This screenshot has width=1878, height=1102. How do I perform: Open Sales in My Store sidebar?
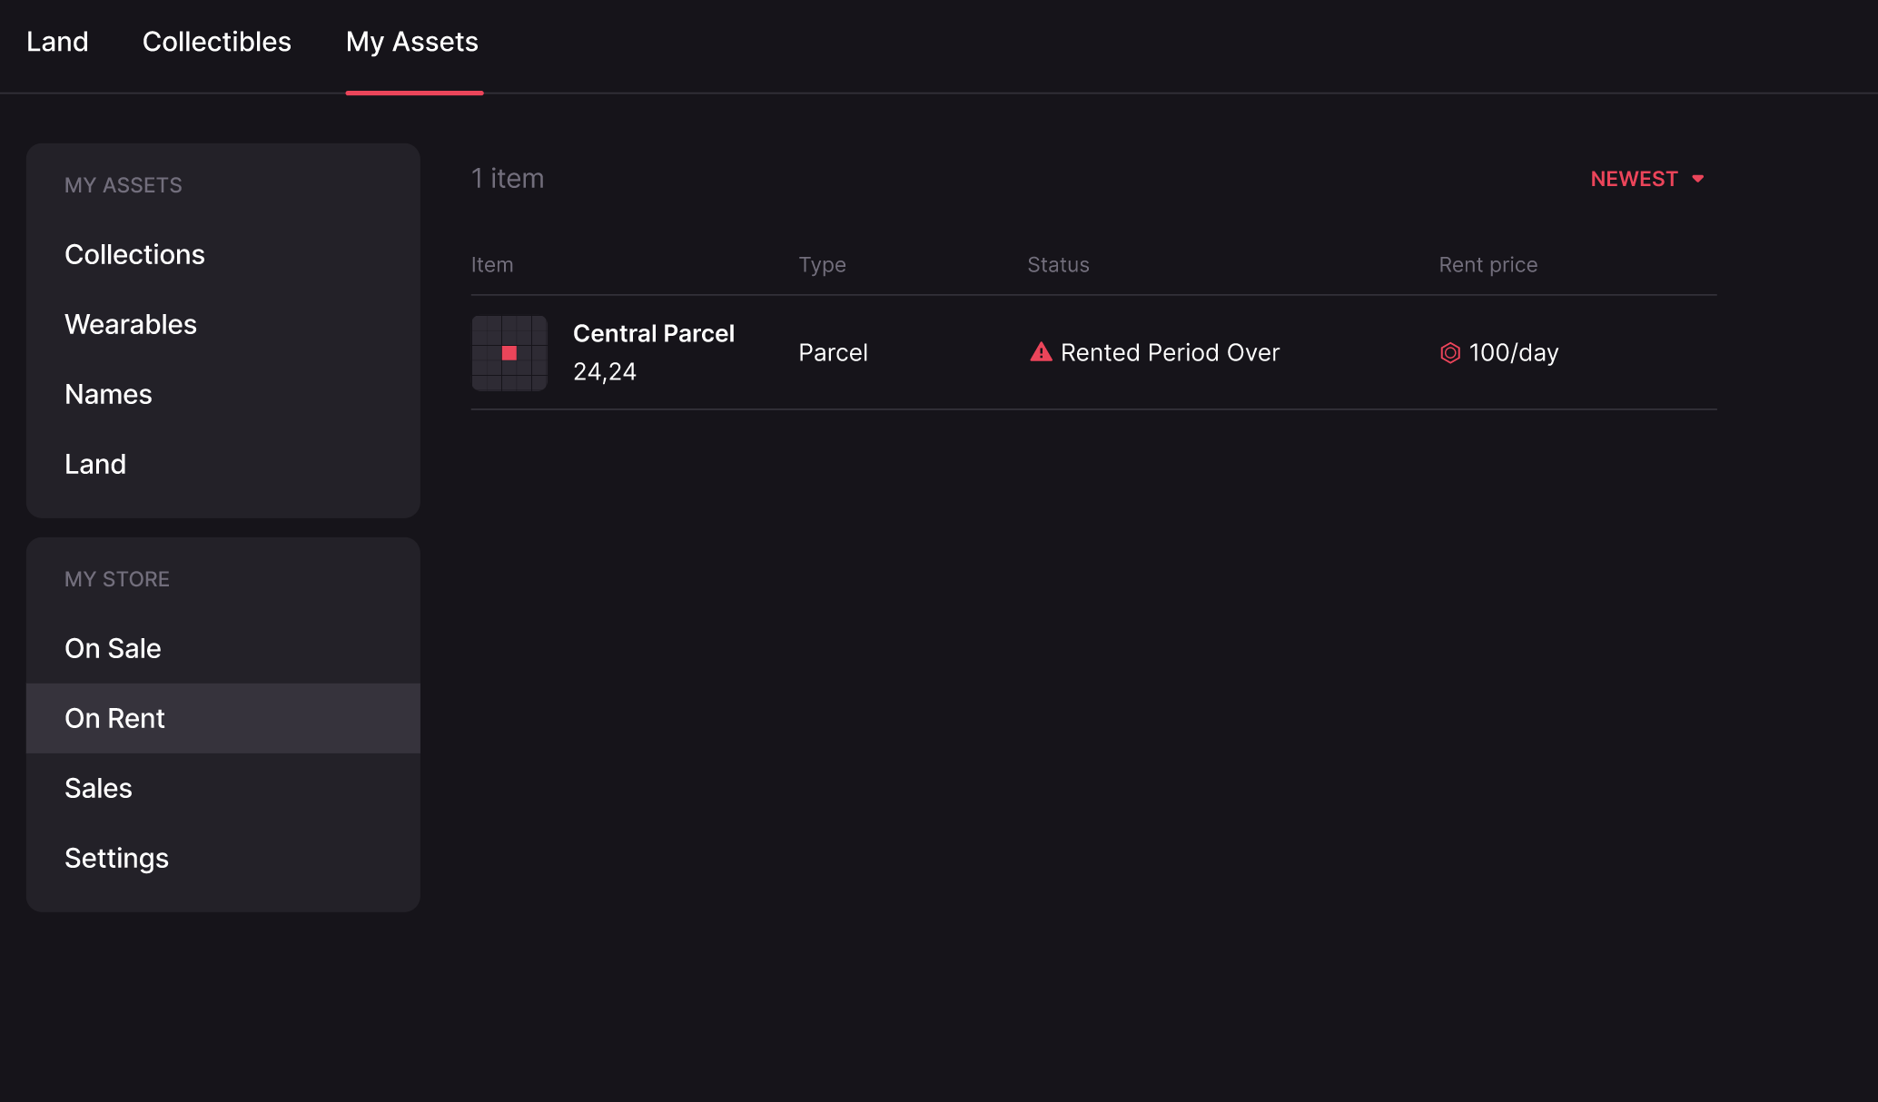[98, 788]
